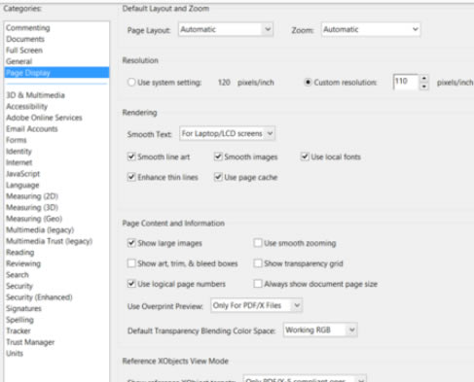Select the General category
The image size is (474, 382).
tap(19, 61)
